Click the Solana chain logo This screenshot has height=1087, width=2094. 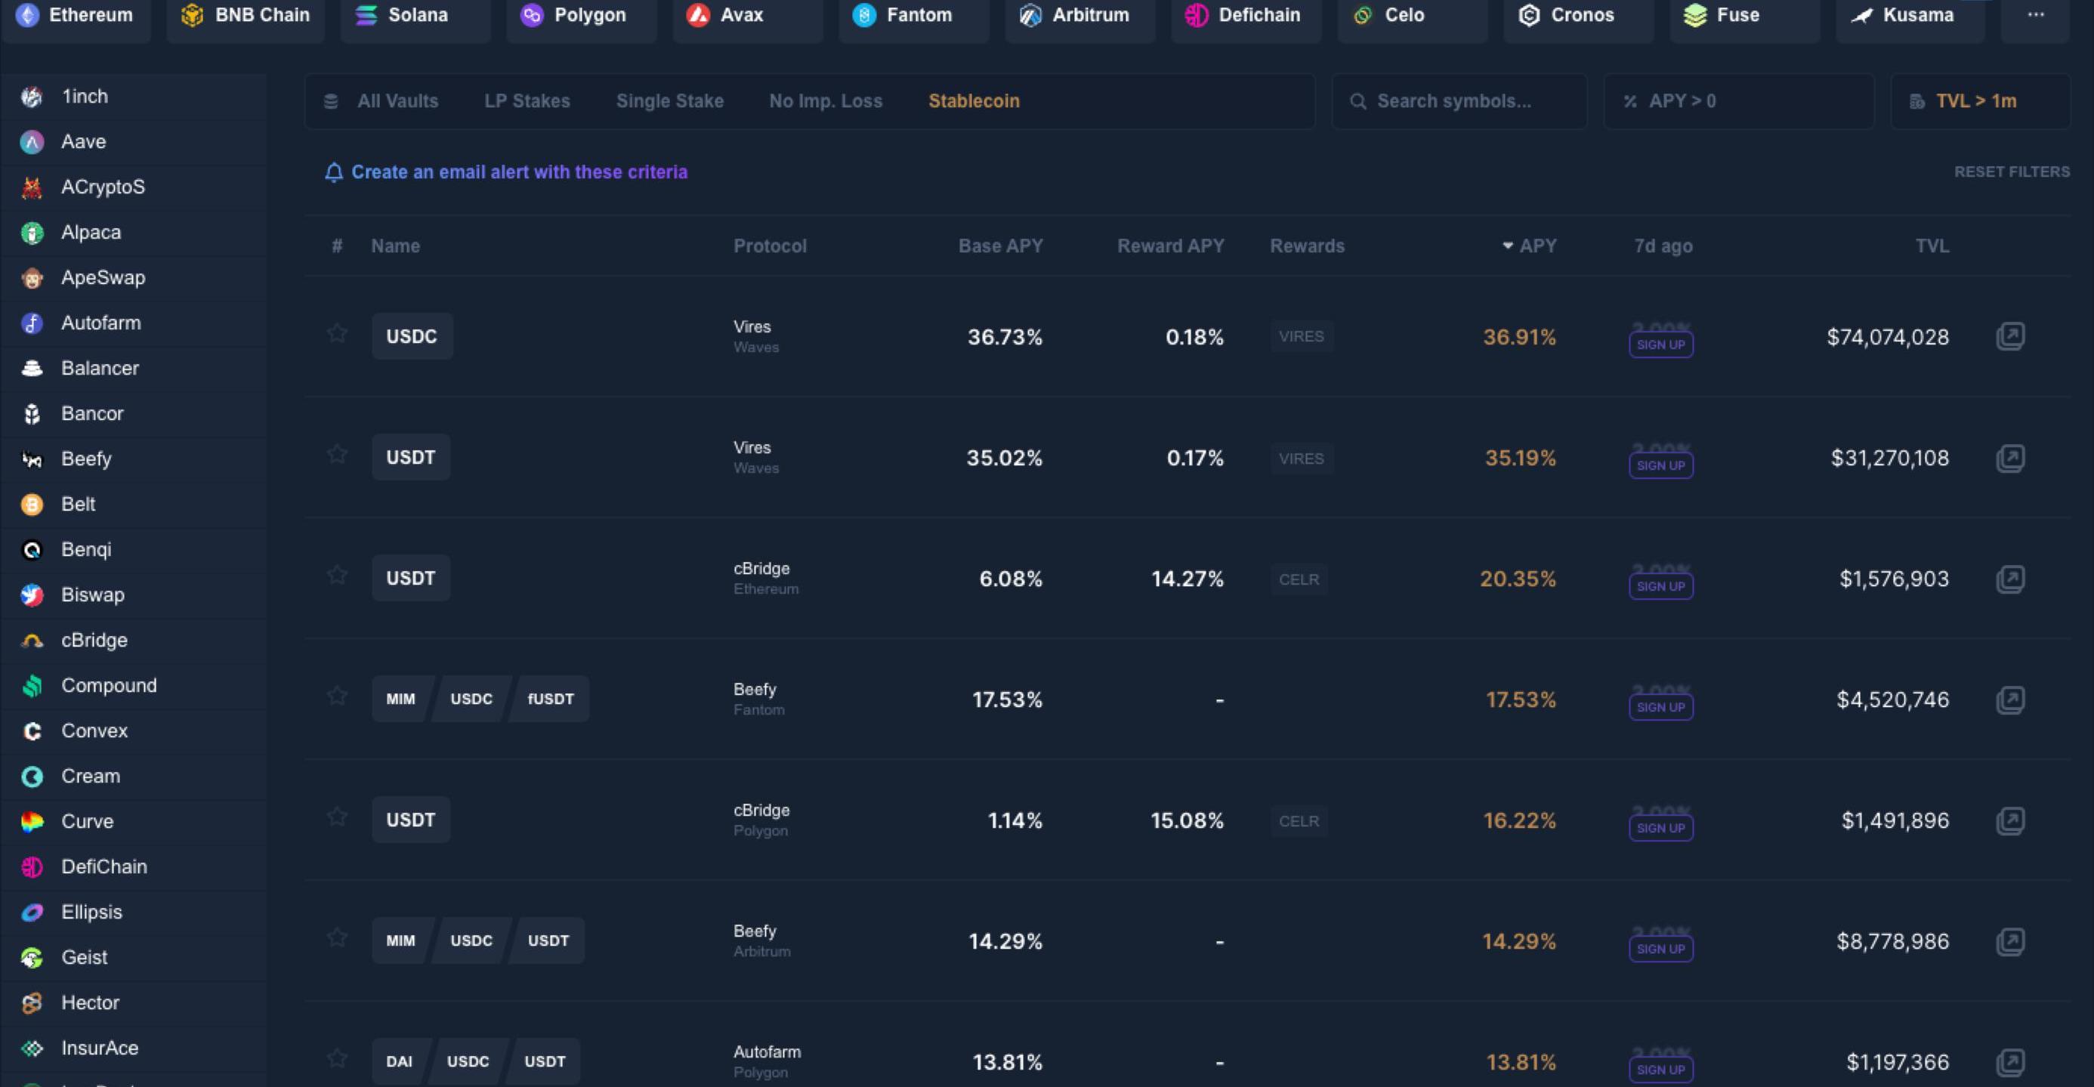point(366,14)
